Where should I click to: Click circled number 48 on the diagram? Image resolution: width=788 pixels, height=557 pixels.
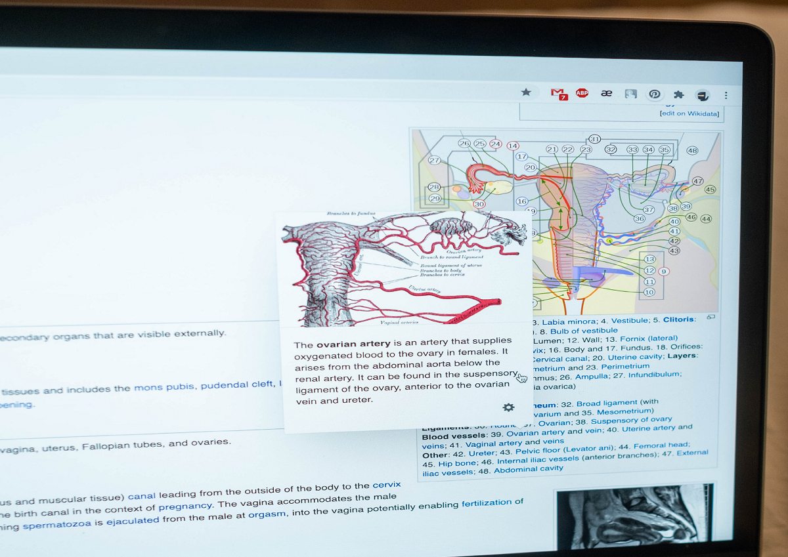[x=692, y=151]
